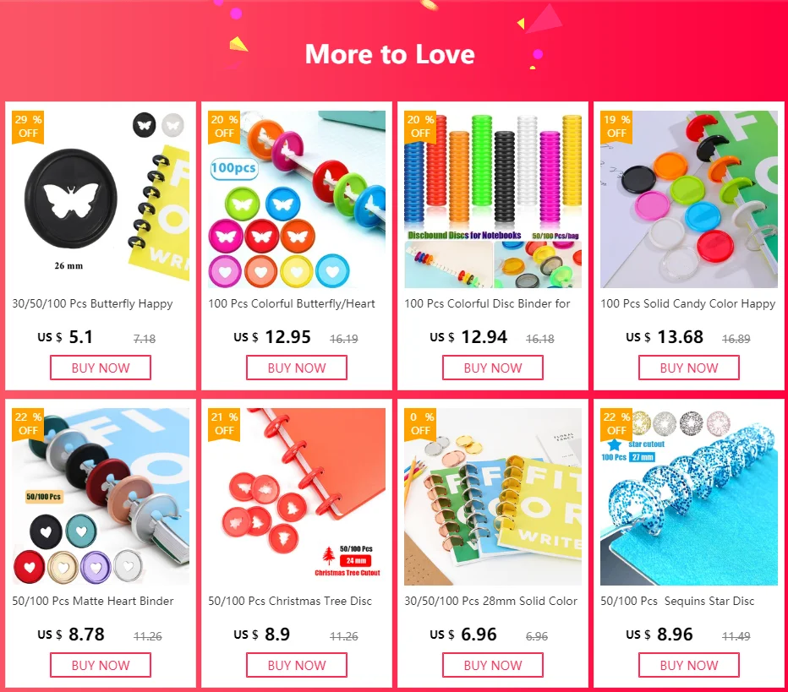Click the 22% OFF badge on sequins star disc
Viewport: 788px width, 692px height.
click(616, 424)
